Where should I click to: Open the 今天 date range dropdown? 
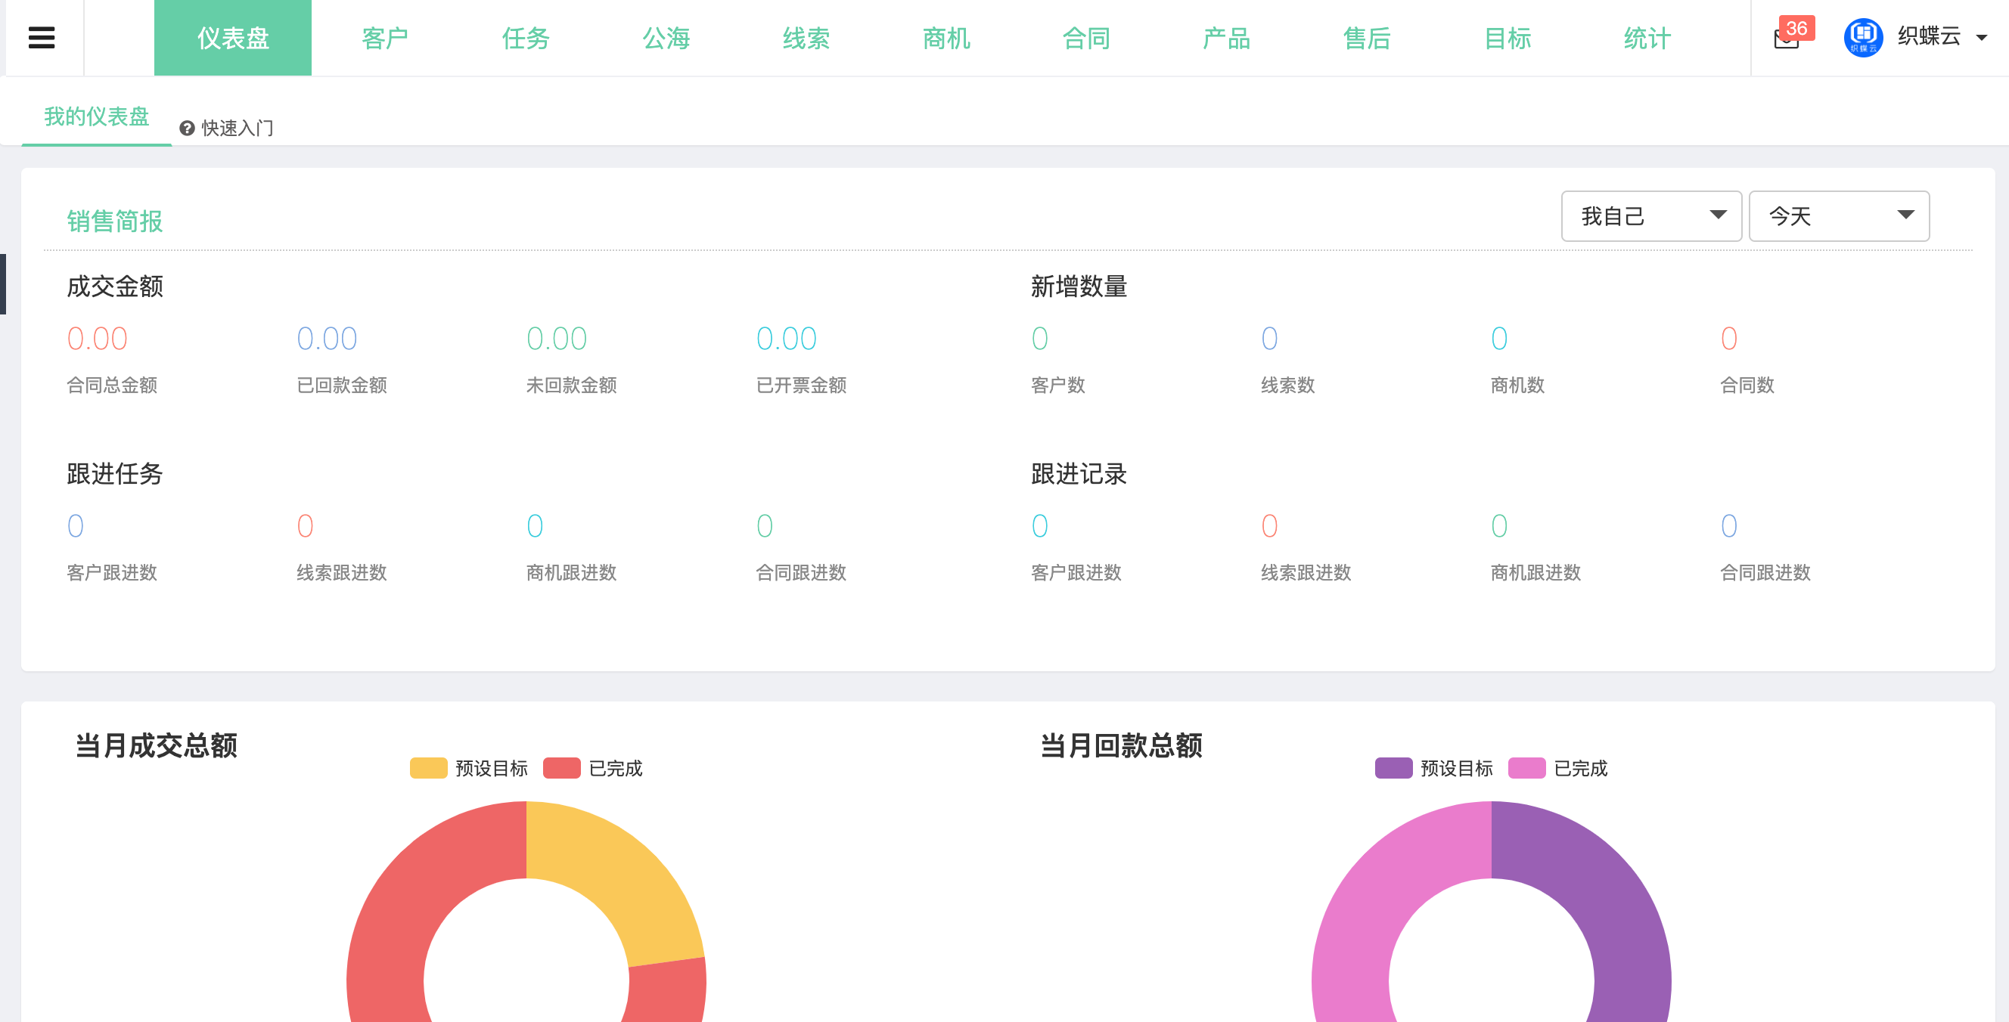[1838, 216]
